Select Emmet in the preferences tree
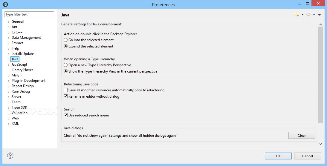This screenshot has height=166, width=327. [x=17, y=43]
